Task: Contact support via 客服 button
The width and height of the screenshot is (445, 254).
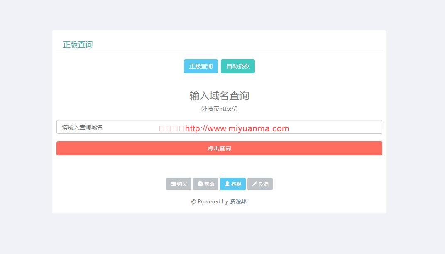Action: pyautogui.click(x=233, y=184)
